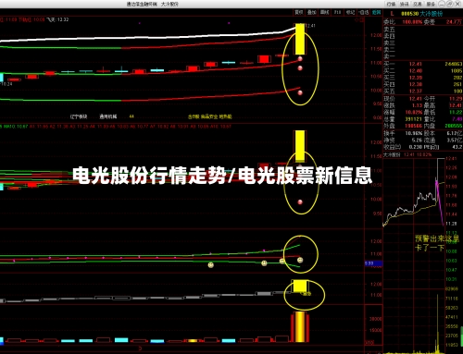Click the 通用机械 industry label
This screenshot has height=354, width=463.
108,116
